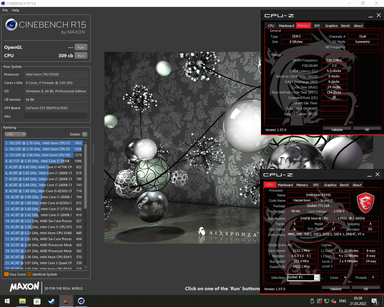Switch to the Memory tab in the lower CPU-Z window
The width and height of the screenshot is (384, 307).
point(302,185)
